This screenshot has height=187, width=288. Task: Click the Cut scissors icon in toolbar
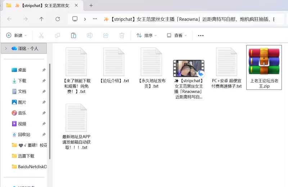41,35
